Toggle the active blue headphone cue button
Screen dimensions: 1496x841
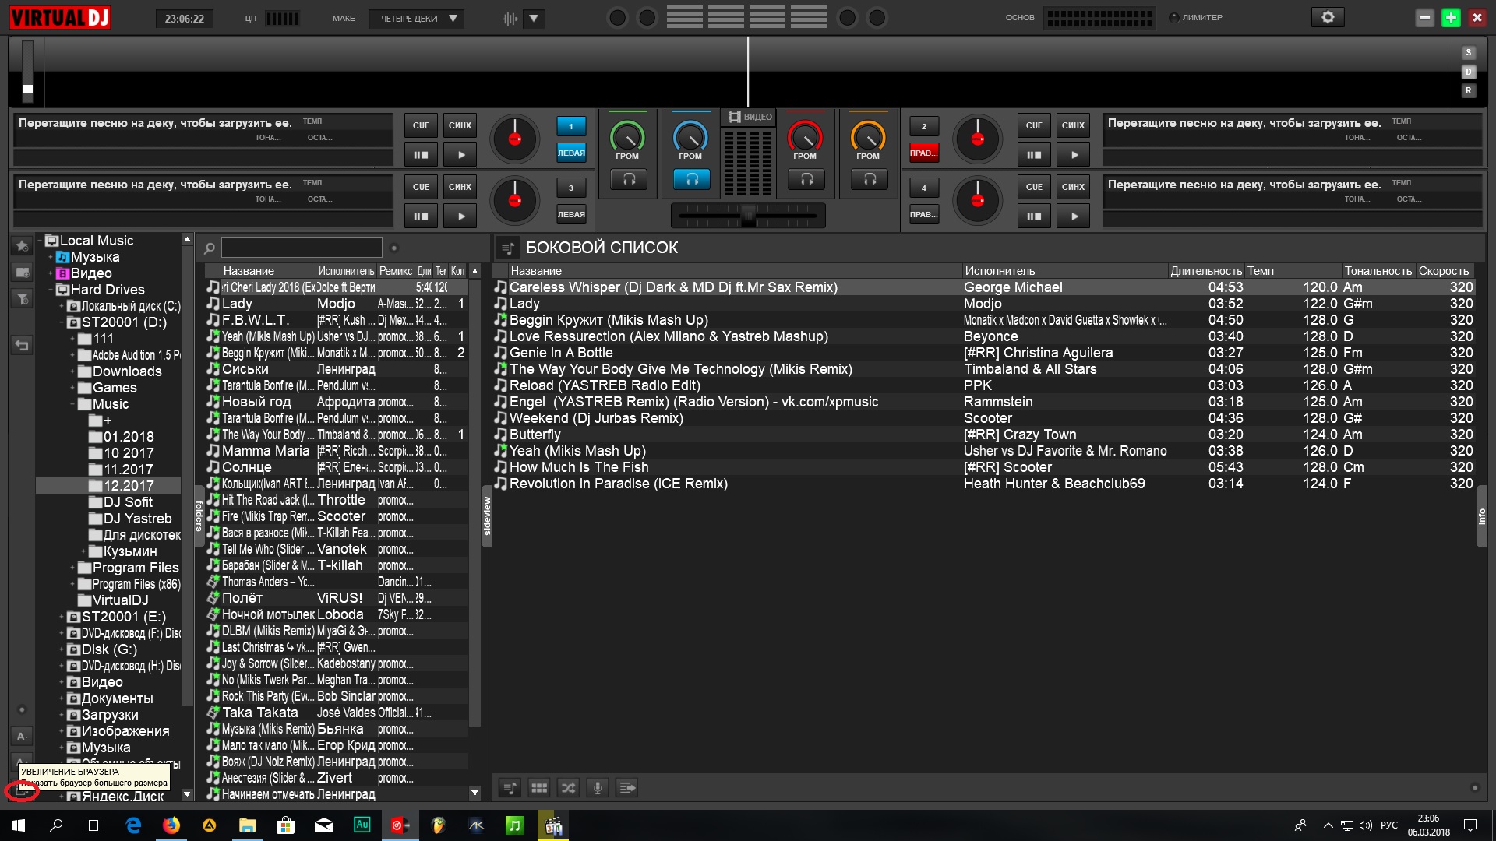[691, 180]
